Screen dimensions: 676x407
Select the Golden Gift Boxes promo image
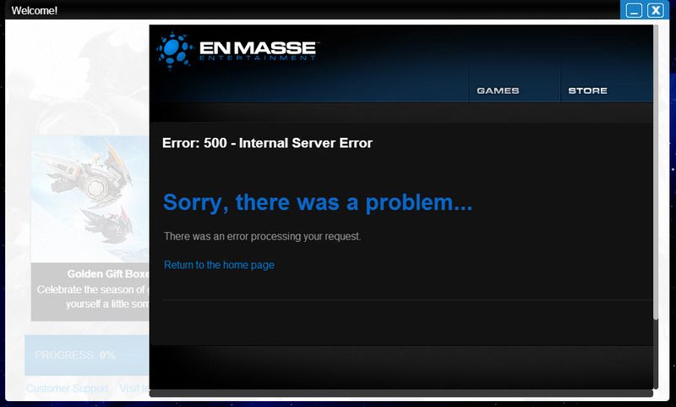[90, 199]
